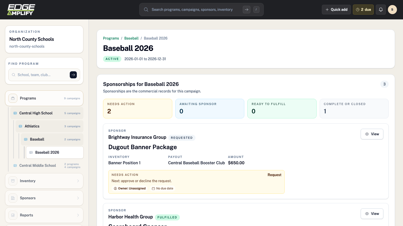403x226 pixels.
Task: Click the Request action label
Action: click(275, 175)
